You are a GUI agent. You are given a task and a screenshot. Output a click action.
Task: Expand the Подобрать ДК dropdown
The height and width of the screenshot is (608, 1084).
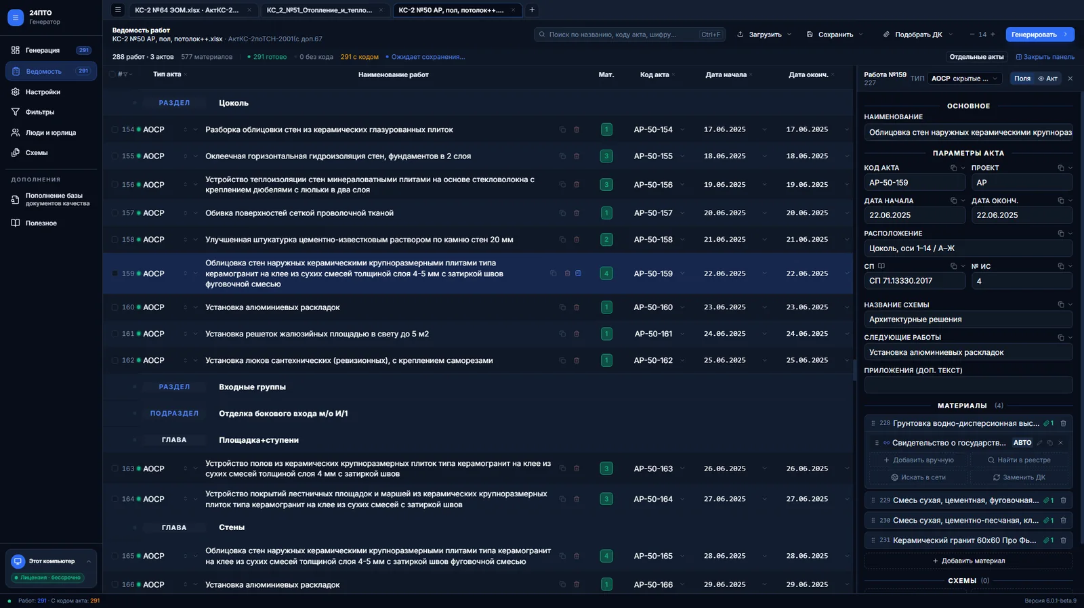click(x=918, y=35)
